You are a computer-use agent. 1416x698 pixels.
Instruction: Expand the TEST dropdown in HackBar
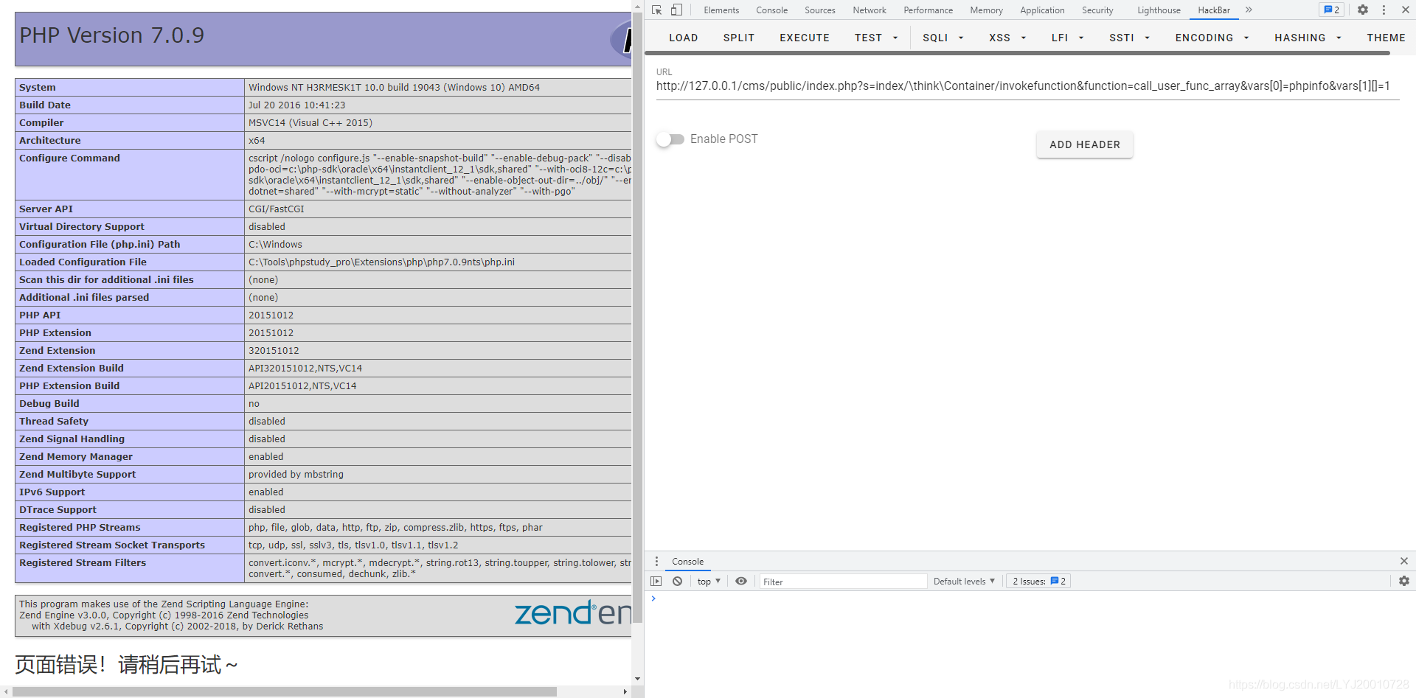point(876,38)
